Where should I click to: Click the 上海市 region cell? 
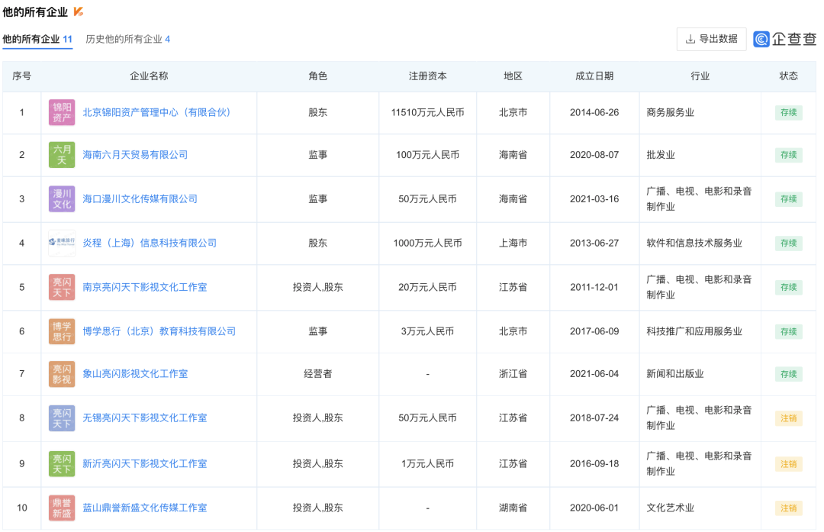pos(513,243)
